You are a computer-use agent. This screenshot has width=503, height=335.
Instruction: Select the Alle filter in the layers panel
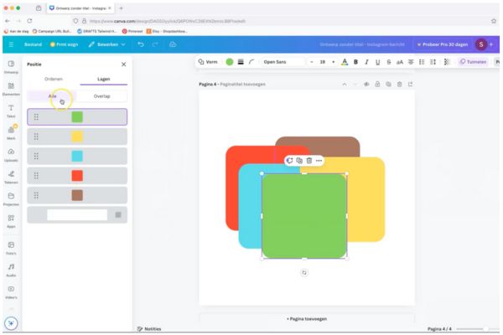pyautogui.click(x=52, y=96)
